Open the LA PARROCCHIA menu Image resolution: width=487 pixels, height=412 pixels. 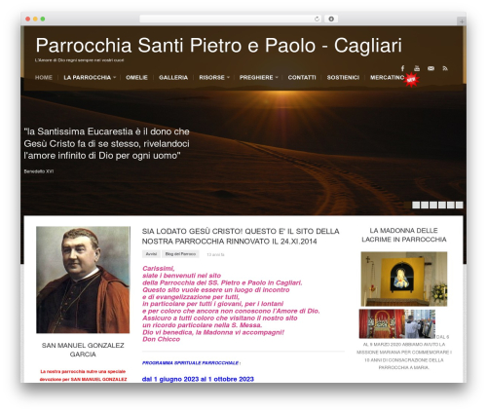87,78
